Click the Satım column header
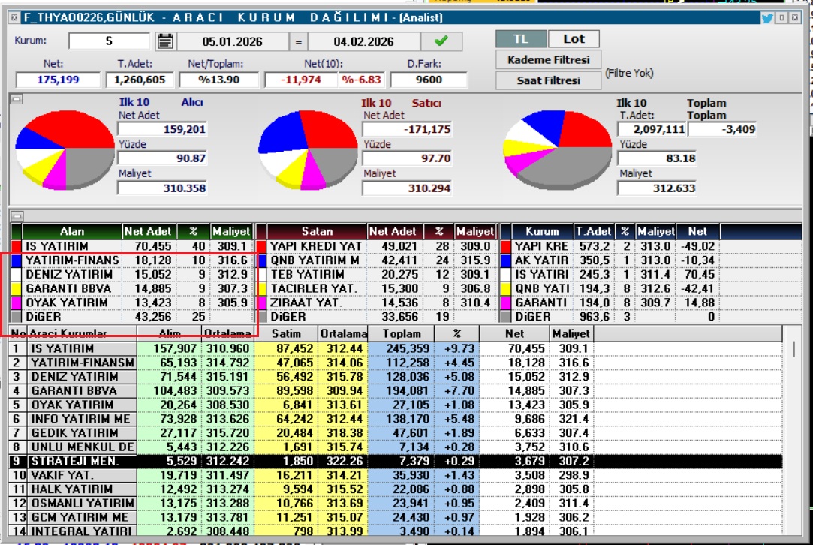This screenshot has height=545, width=813. point(286,333)
